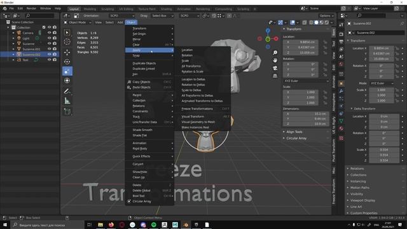Disable render camera icon for Suzanne.001
The height and width of the screenshot is (229, 407).
click(x=55, y=49)
